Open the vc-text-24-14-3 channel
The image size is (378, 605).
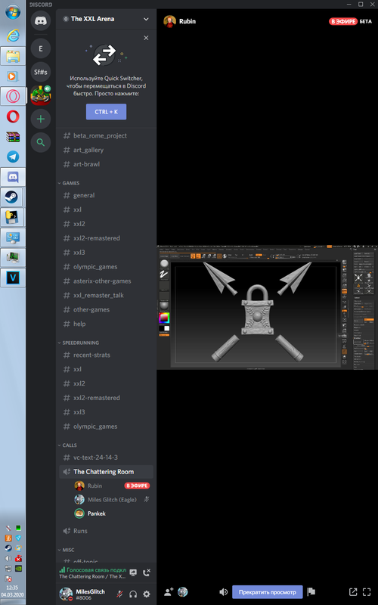coord(106,458)
